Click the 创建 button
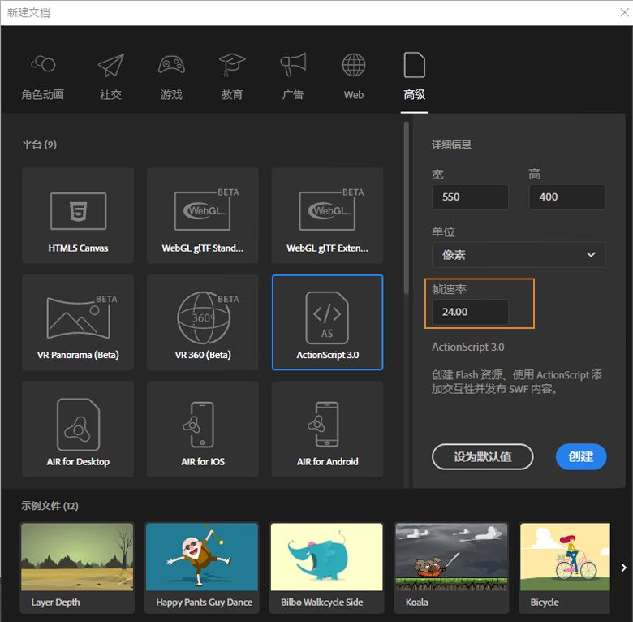The image size is (633, 622). click(581, 457)
